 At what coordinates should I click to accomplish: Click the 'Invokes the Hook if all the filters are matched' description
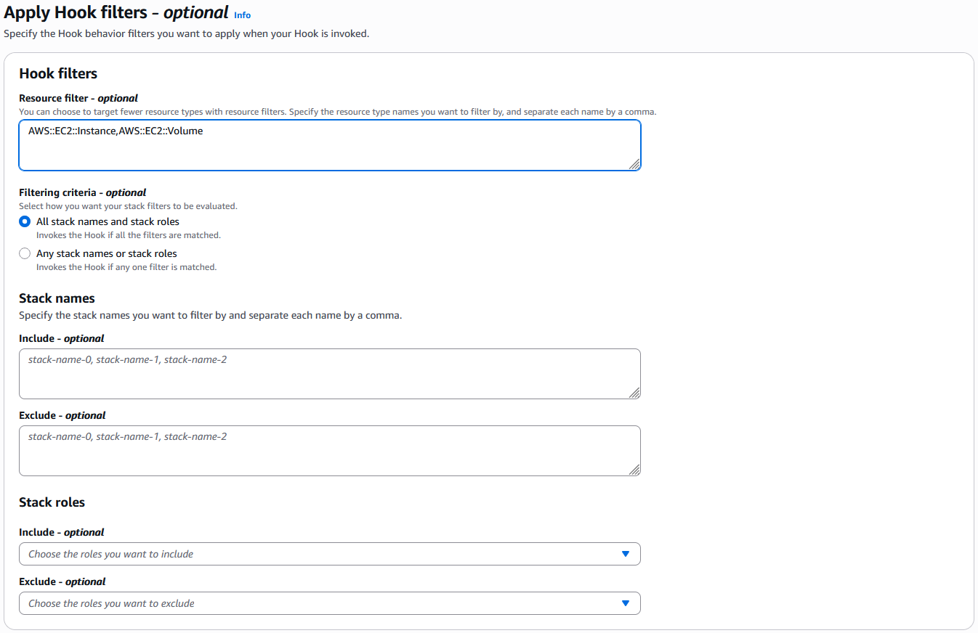coord(128,235)
